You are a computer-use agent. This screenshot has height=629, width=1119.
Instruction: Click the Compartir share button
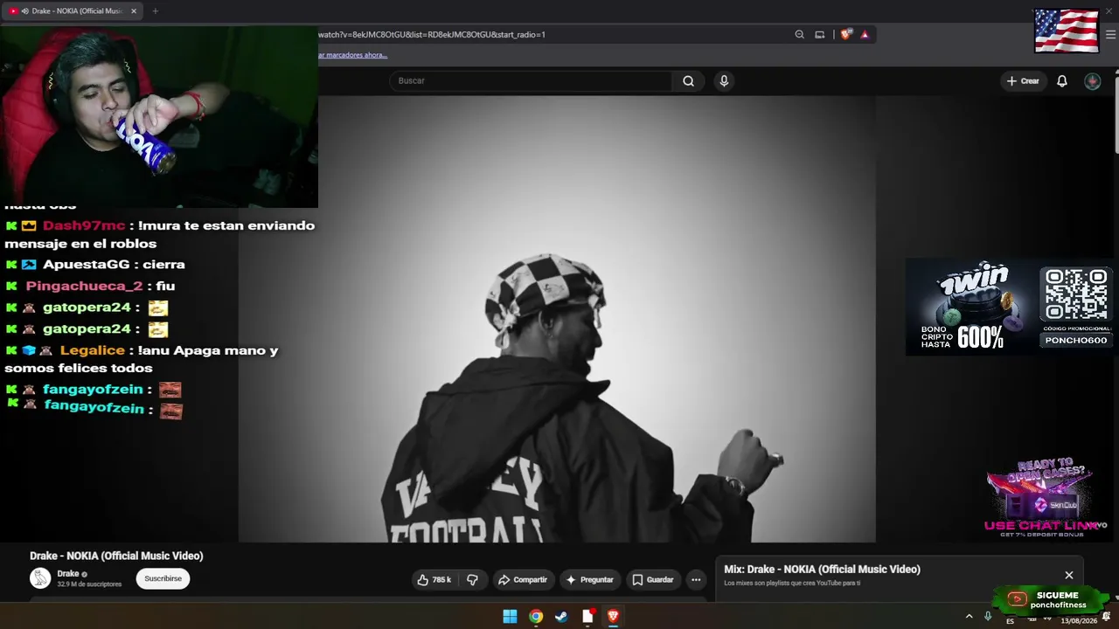pos(523,579)
